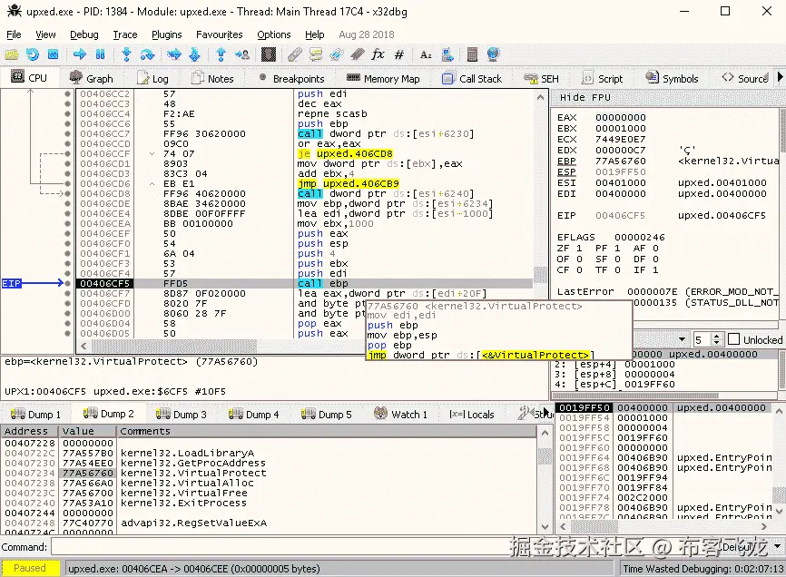Click jump expander next to EB E1 bytes

(152, 184)
